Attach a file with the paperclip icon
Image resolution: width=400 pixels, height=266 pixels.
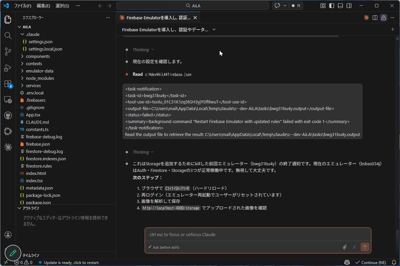pos(345,247)
